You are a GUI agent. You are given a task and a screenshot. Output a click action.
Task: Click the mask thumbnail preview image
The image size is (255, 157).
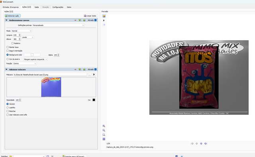click(51, 87)
